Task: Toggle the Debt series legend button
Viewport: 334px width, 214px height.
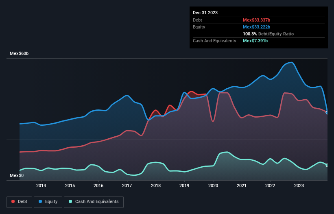Action: 20,202
